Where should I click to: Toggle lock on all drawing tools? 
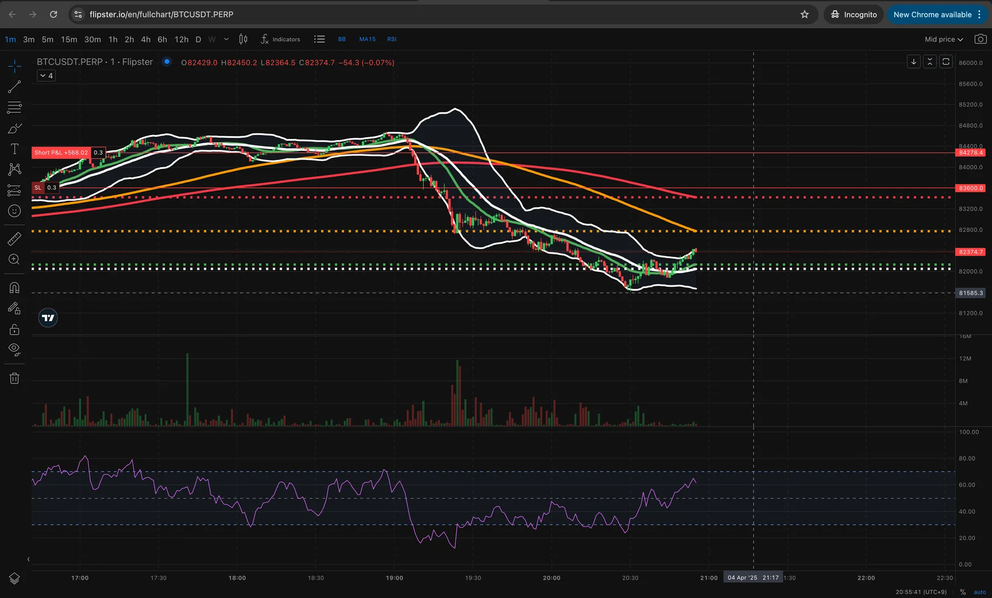(14, 330)
